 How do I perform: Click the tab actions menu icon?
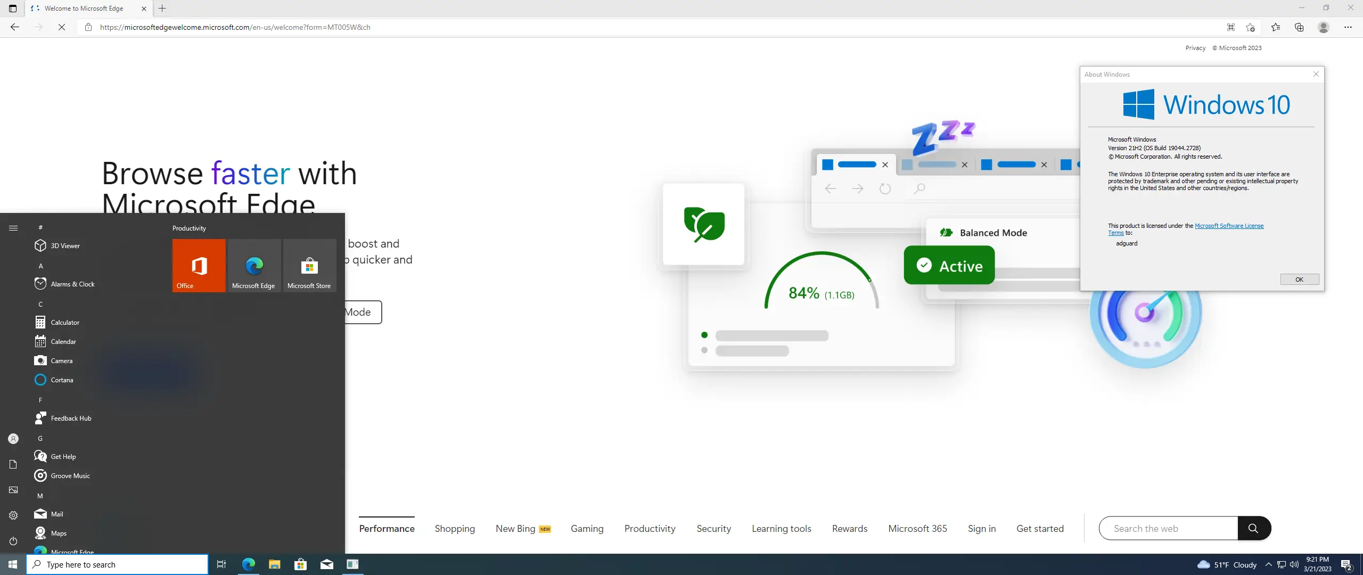tap(13, 8)
